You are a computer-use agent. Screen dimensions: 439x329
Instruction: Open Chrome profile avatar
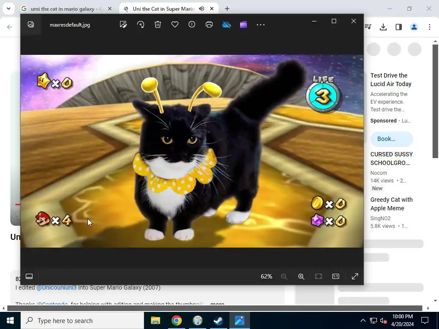tap(414, 27)
